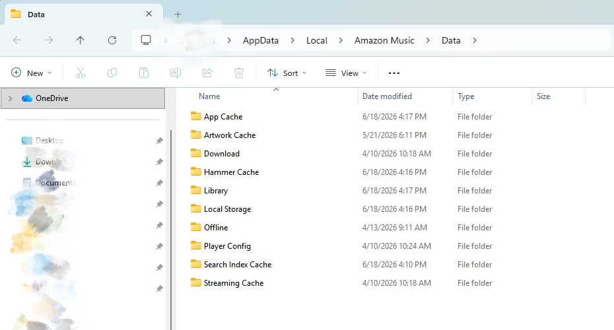
Task: Open the See more (three dots) menu
Action: [394, 73]
